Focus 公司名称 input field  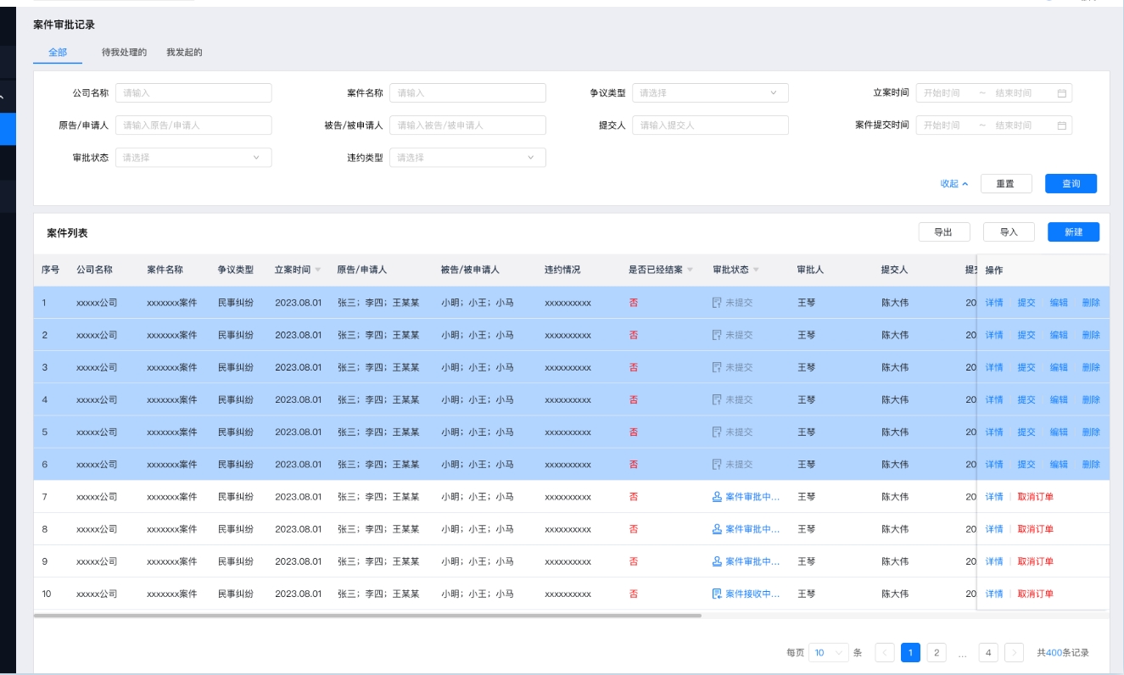(193, 93)
